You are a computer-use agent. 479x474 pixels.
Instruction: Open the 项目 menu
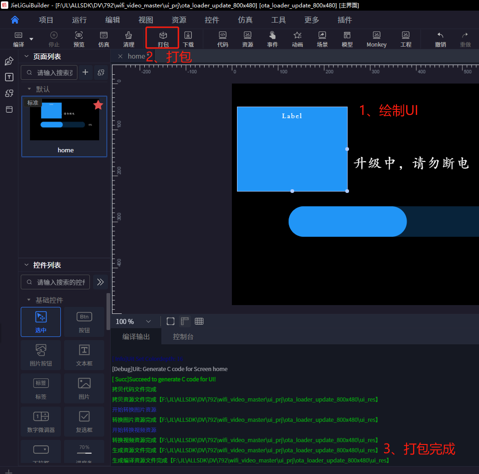coord(46,20)
